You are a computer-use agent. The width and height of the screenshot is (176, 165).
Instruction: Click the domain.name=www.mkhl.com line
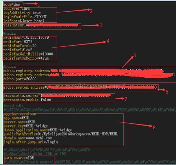[28, 138]
